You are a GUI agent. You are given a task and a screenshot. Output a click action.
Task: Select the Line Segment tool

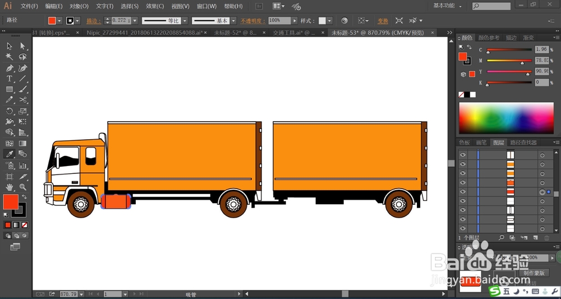tap(22, 79)
